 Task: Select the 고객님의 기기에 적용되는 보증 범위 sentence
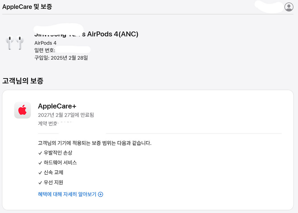(x=94, y=143)
